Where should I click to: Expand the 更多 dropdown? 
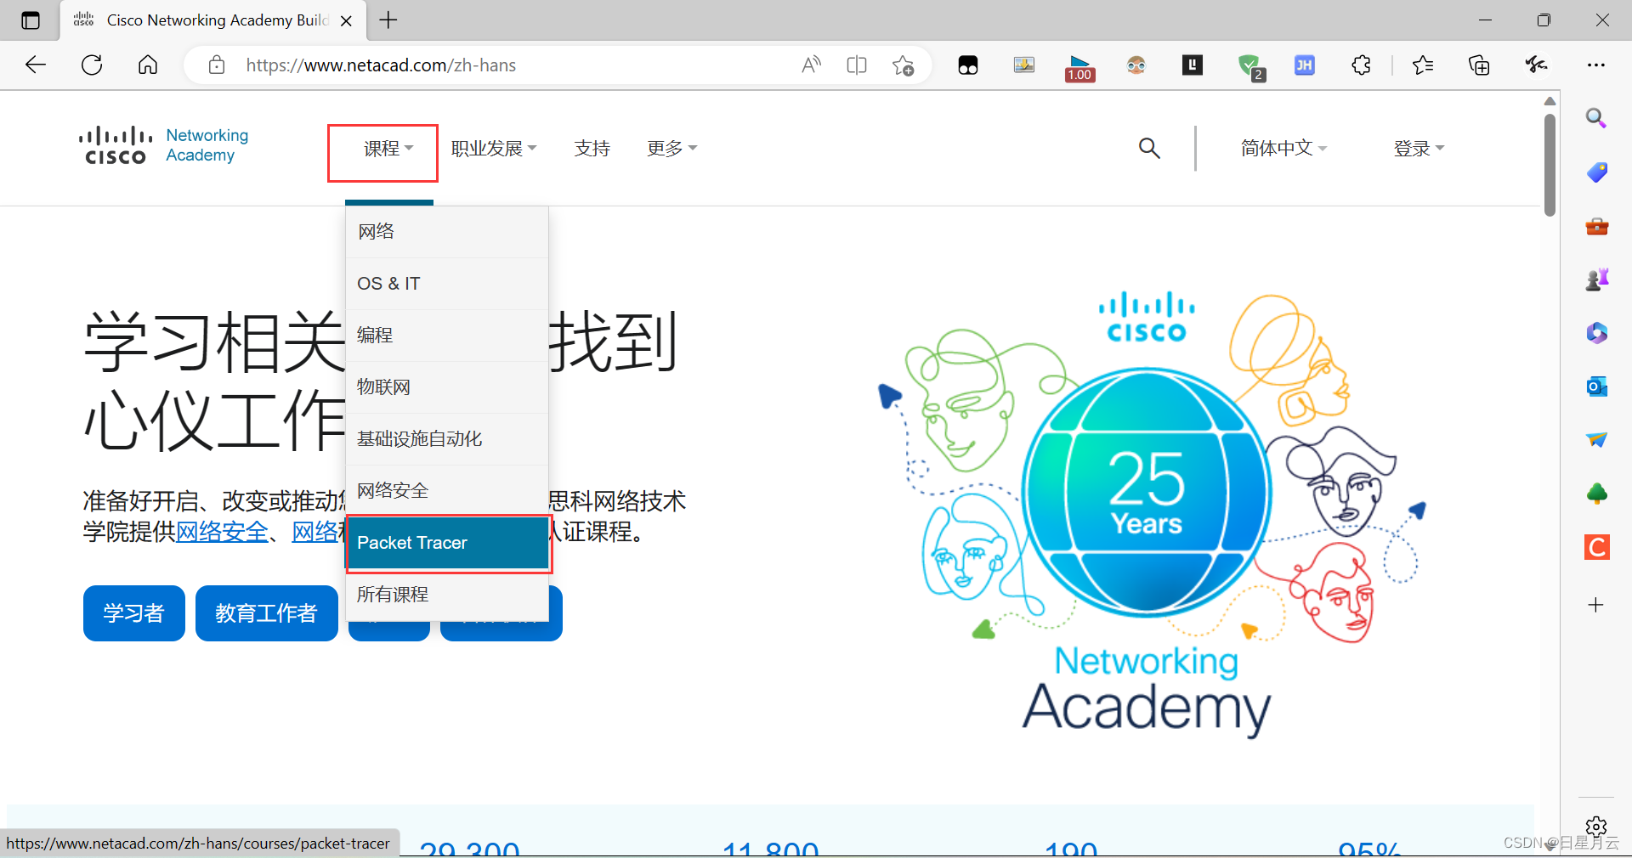(x=671, y=149)
